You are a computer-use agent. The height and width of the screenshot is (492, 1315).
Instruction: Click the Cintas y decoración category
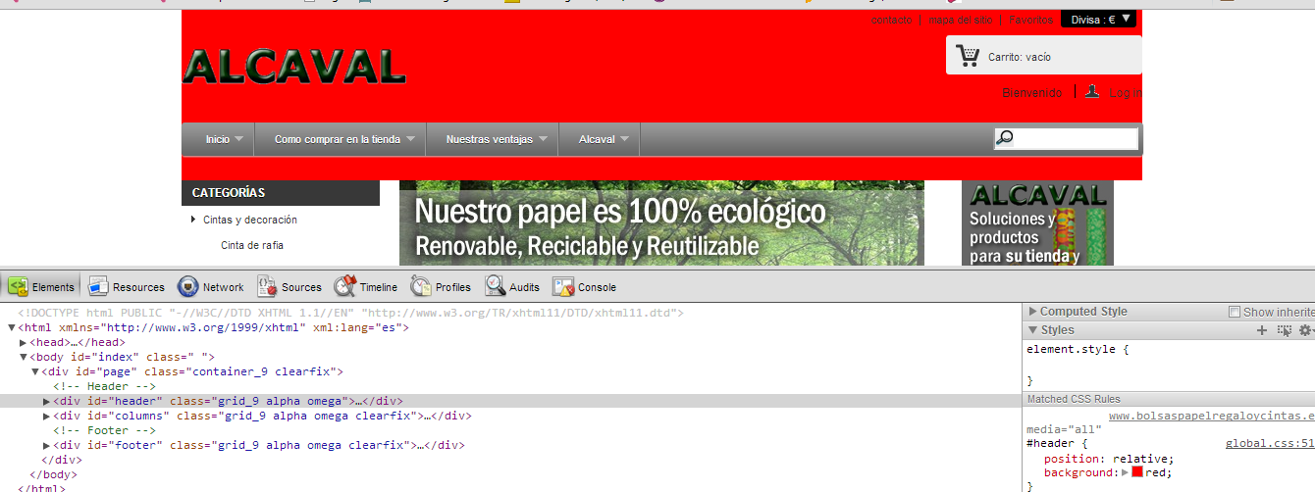[x=250, y=220]
